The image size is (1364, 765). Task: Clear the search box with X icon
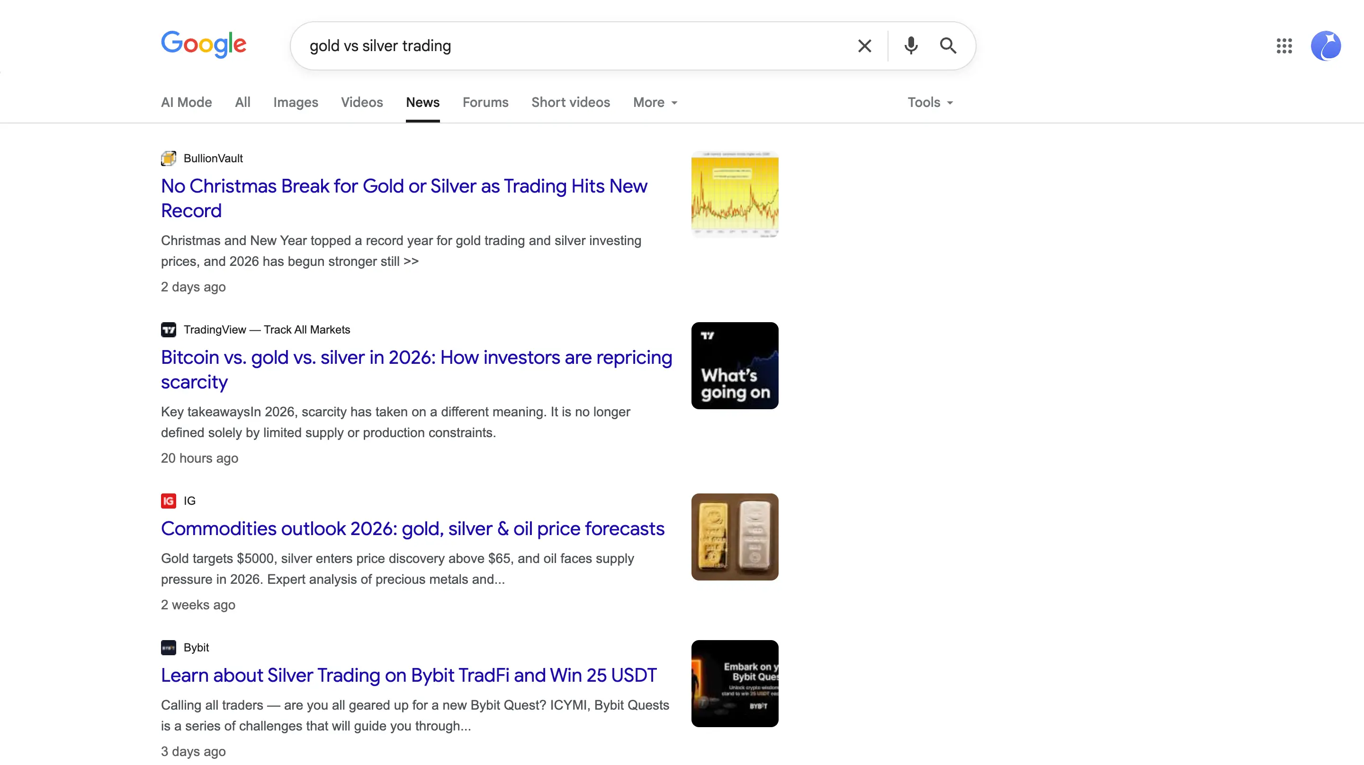pos(864,46)
